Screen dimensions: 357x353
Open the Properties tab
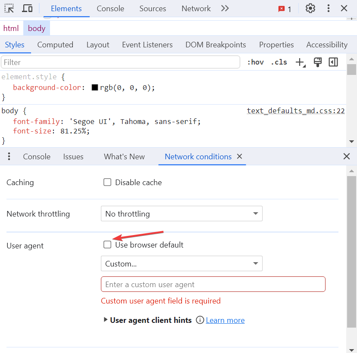[x=276, y=45]
